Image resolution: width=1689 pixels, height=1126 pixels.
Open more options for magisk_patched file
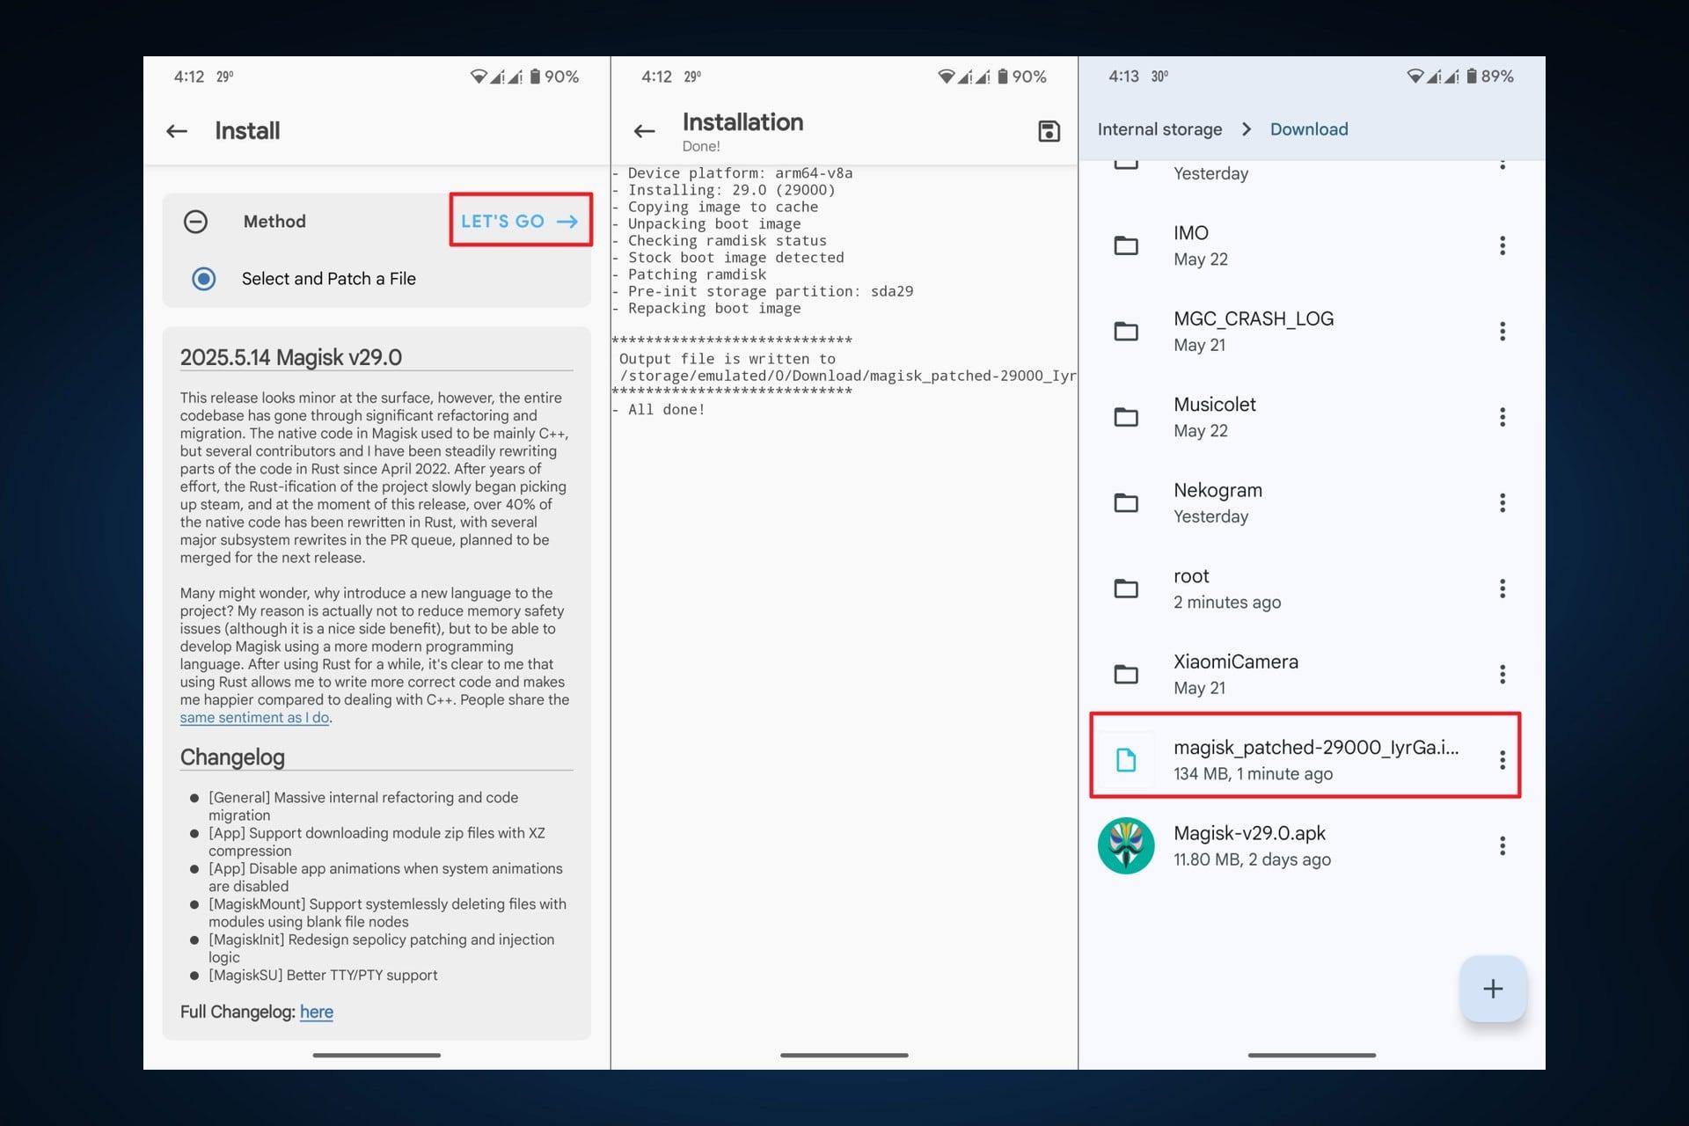click(x=1503, y=760)
